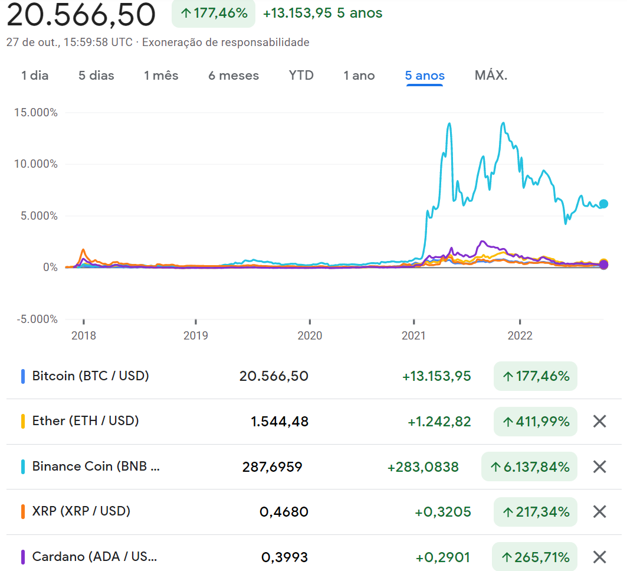
Task: Remove Cardano from the comparison
Action: 600,556
